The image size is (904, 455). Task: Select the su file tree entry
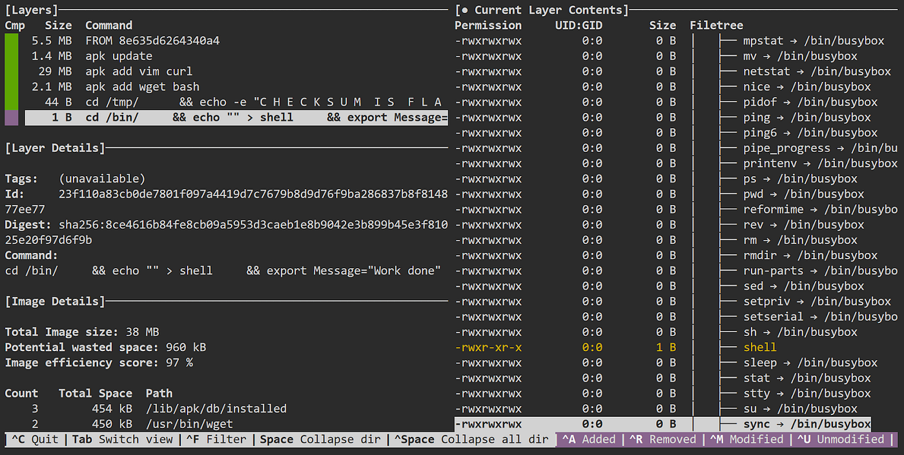(800, 409)
